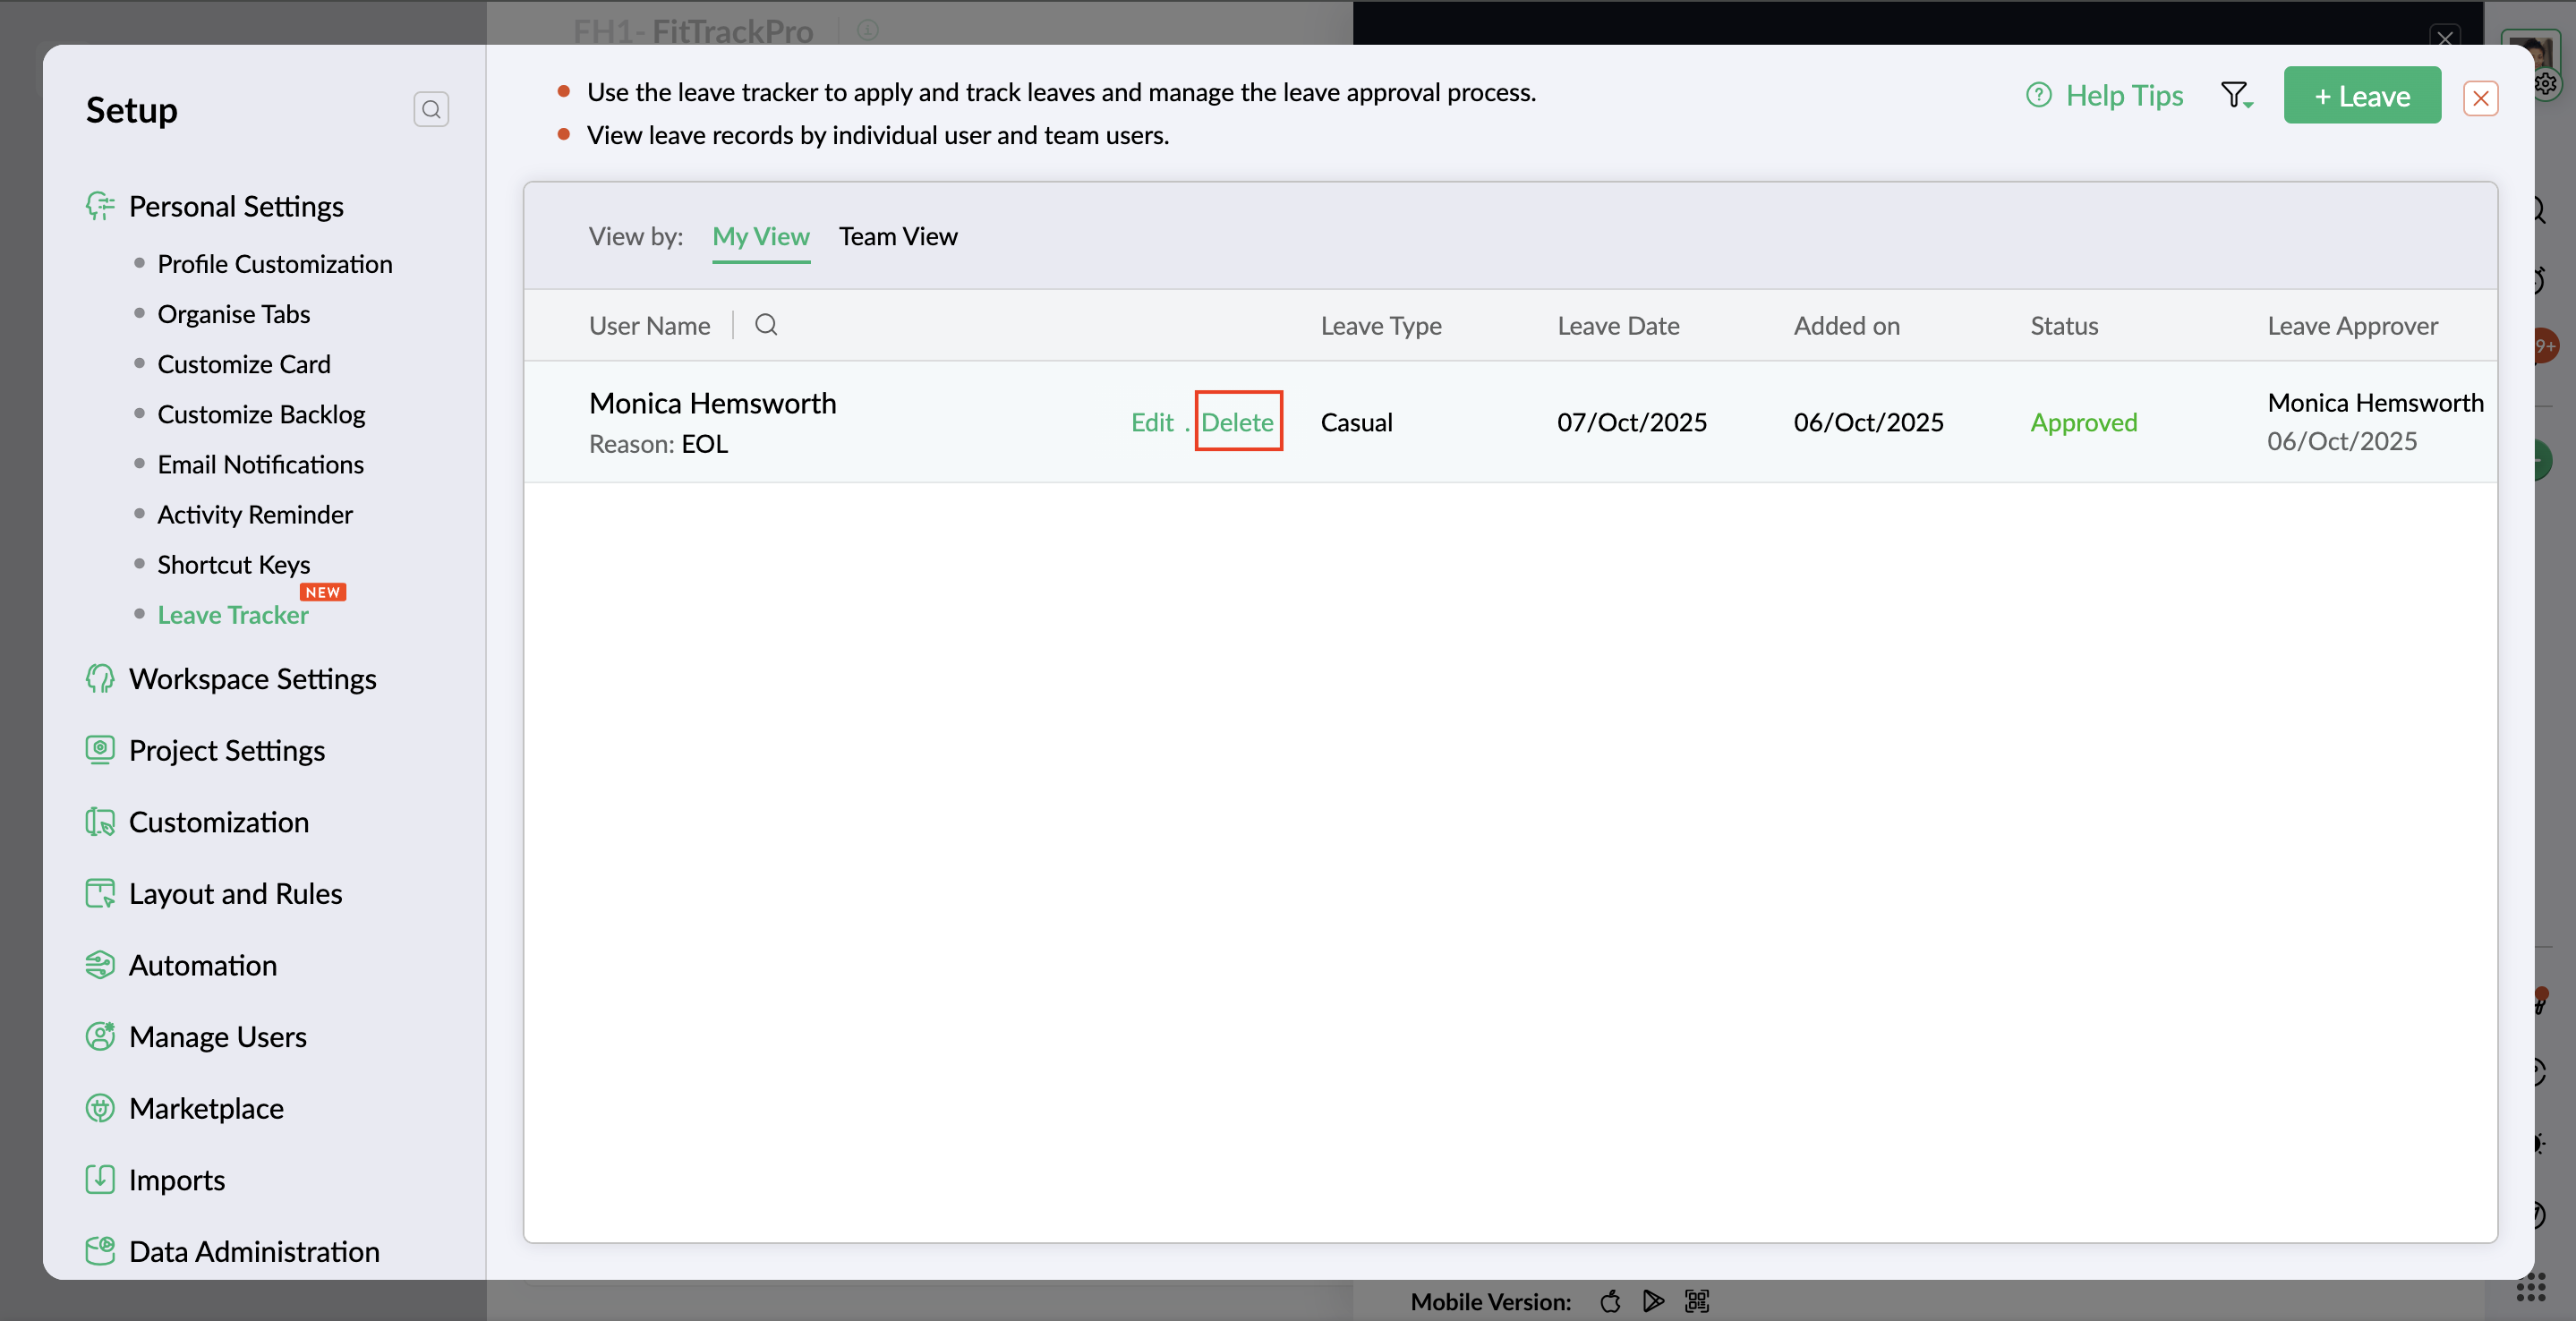2576x1321 pixels.
Task: Delete Monica Hemsworth's leave record
Action: pyautogui.click(x=1237, y=422)
